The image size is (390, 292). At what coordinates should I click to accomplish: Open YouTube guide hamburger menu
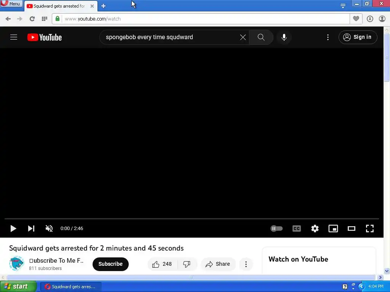pyautogui.click(x=14, y=37)
